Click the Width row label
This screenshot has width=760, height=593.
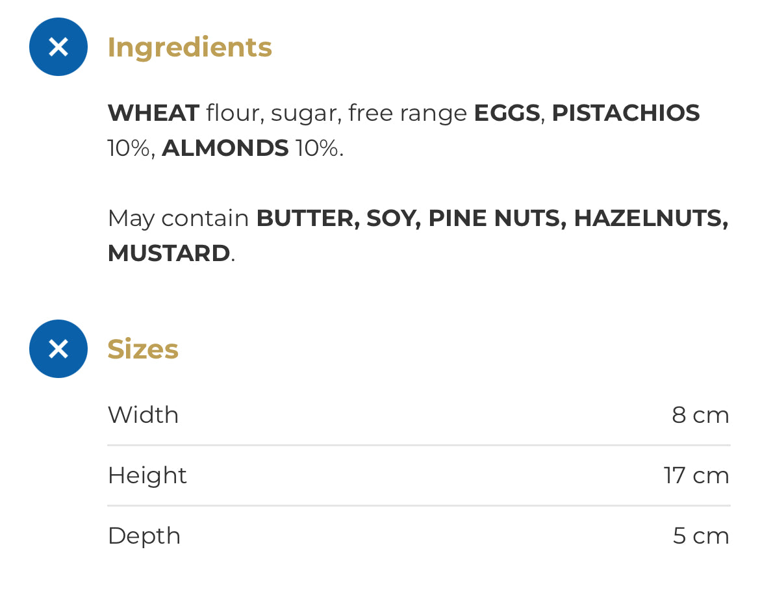143,415
